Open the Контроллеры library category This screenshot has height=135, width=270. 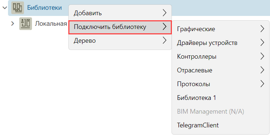pyautogui.click(x=221, y=56)
